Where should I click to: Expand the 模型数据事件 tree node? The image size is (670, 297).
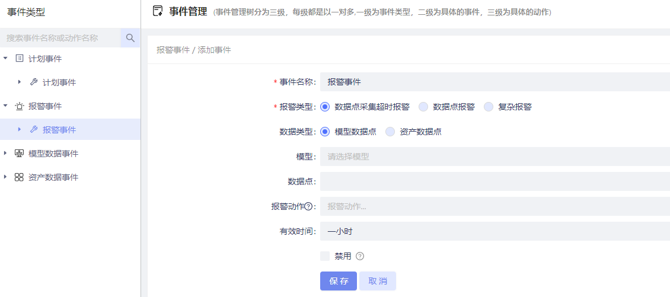(5, 154)
